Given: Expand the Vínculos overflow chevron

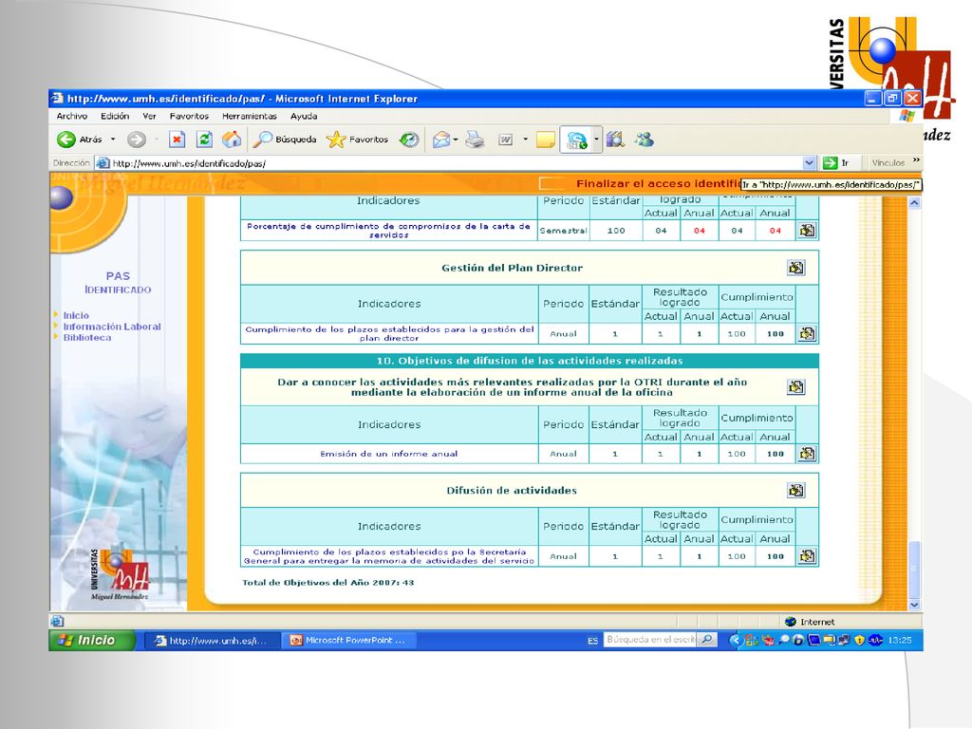Looking at the screenshot, I should [x=916, y=160].
